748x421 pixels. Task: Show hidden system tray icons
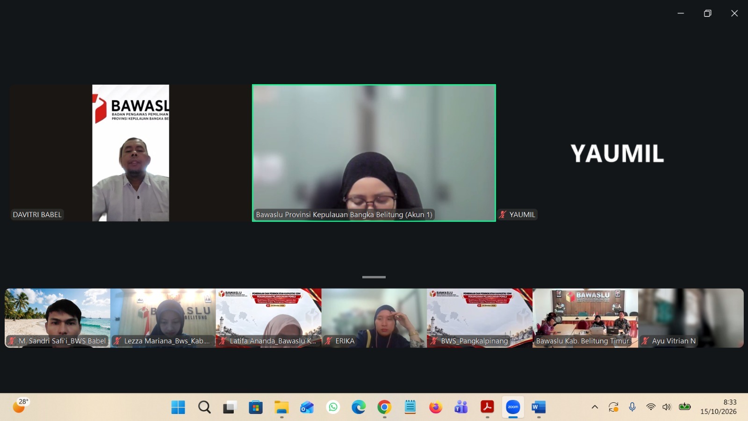(595, 407)
